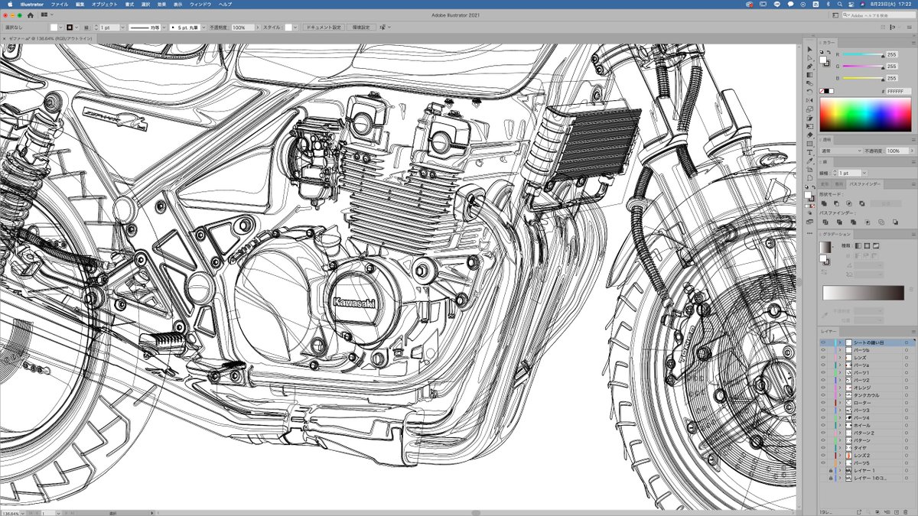918x516 pixels.
Task: Expand the ローター layer
Action: [840, 403]
